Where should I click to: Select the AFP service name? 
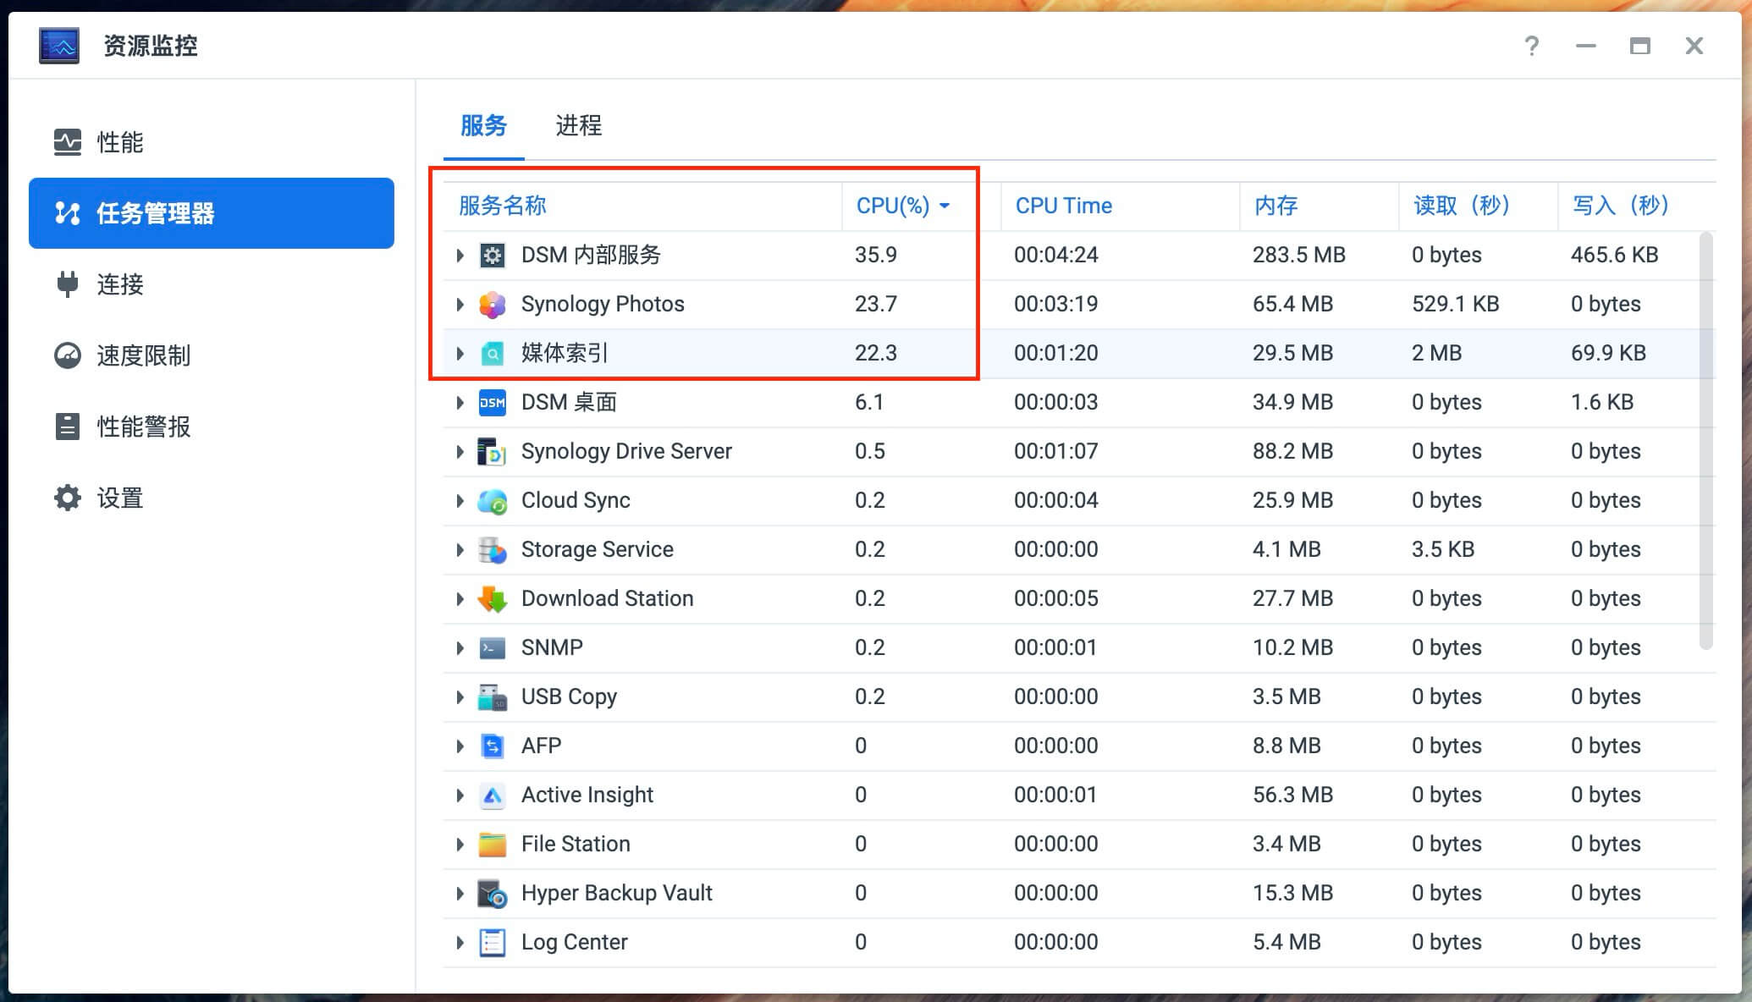[542, 746]
